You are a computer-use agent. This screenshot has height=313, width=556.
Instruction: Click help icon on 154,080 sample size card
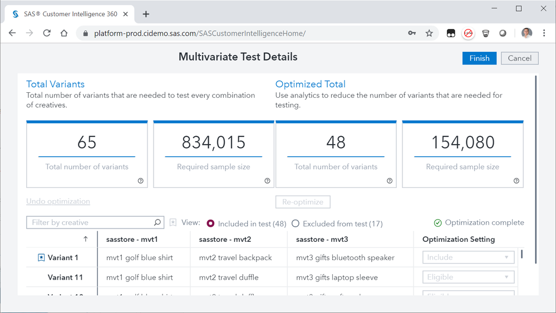(516, 181)
